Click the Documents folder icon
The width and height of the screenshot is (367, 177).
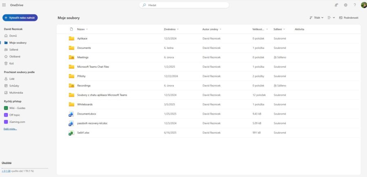(71, 48)
